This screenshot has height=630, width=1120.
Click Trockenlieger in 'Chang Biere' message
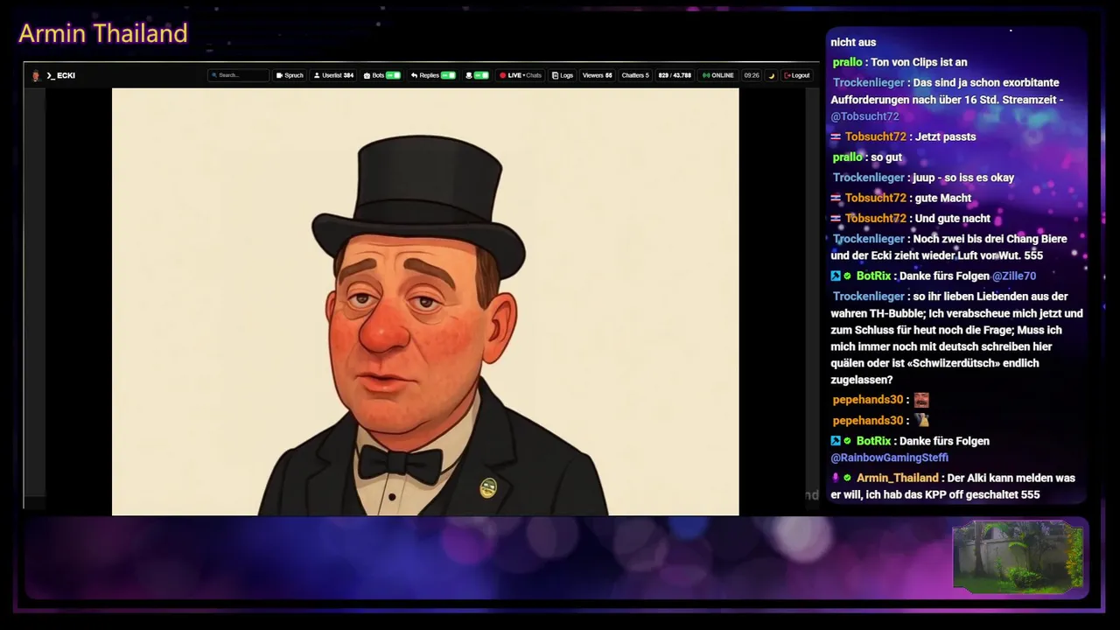coord(868,239)
